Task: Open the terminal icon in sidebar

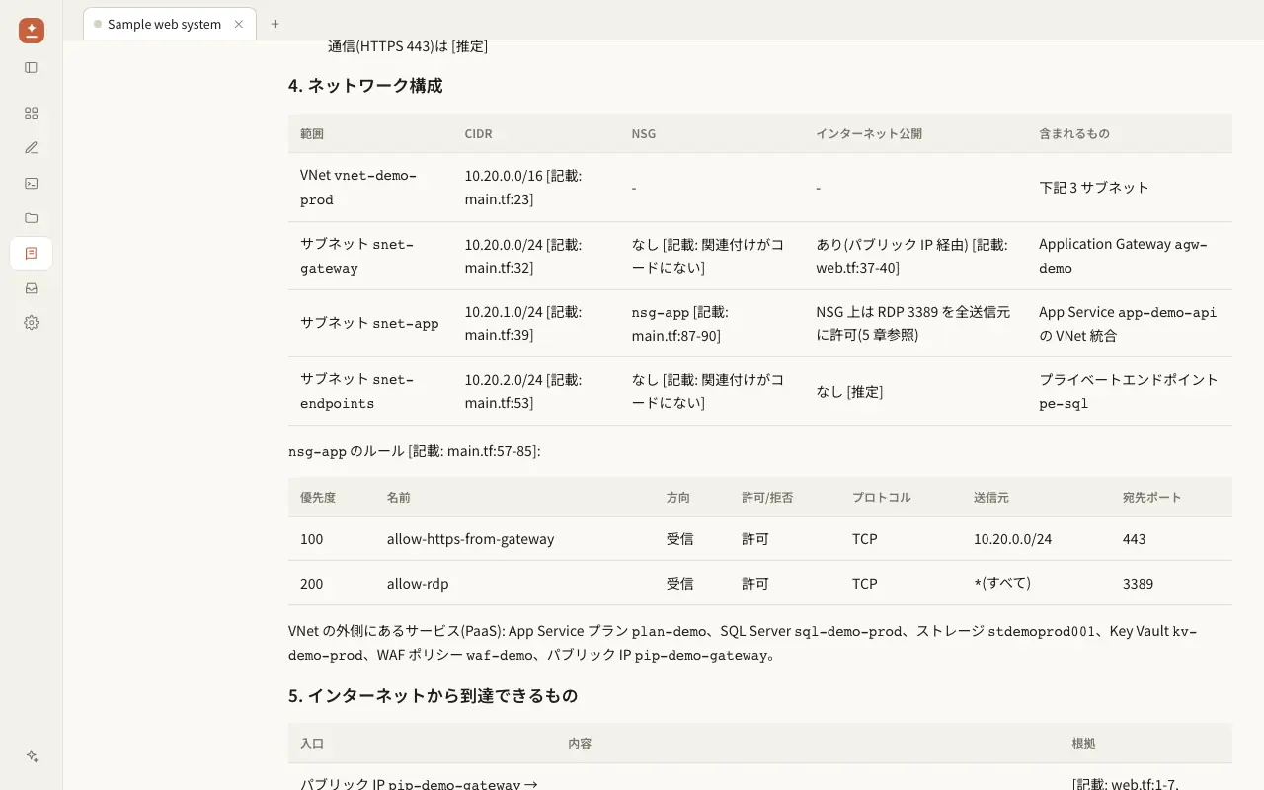Action: 32,183
